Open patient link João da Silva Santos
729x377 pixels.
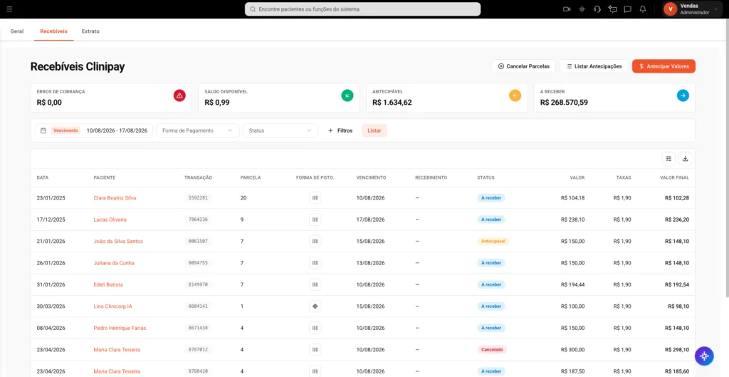coord(118,241)
